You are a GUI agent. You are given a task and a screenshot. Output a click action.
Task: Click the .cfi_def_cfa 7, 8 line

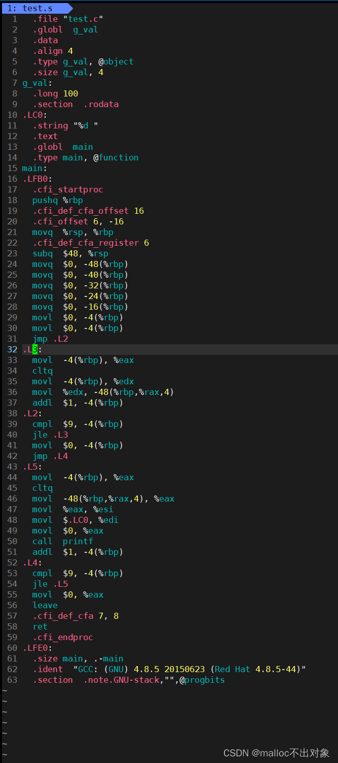coord(76,616)
